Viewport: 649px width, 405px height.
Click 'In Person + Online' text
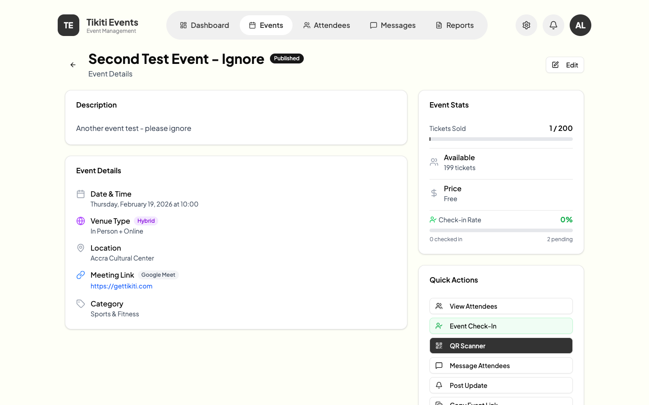click(x=117, y=231)
